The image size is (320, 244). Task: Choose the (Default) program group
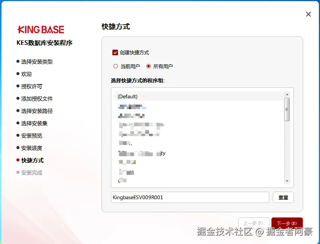tap(199, 96)
